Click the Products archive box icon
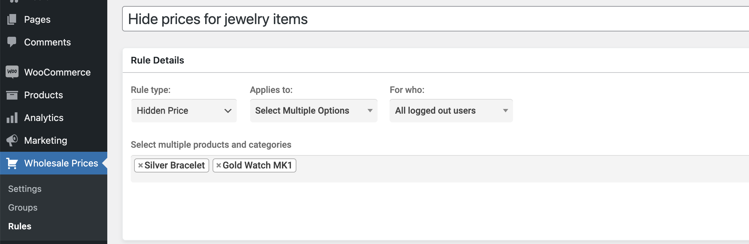The image size is (749, 244). [x=12, y=95]
